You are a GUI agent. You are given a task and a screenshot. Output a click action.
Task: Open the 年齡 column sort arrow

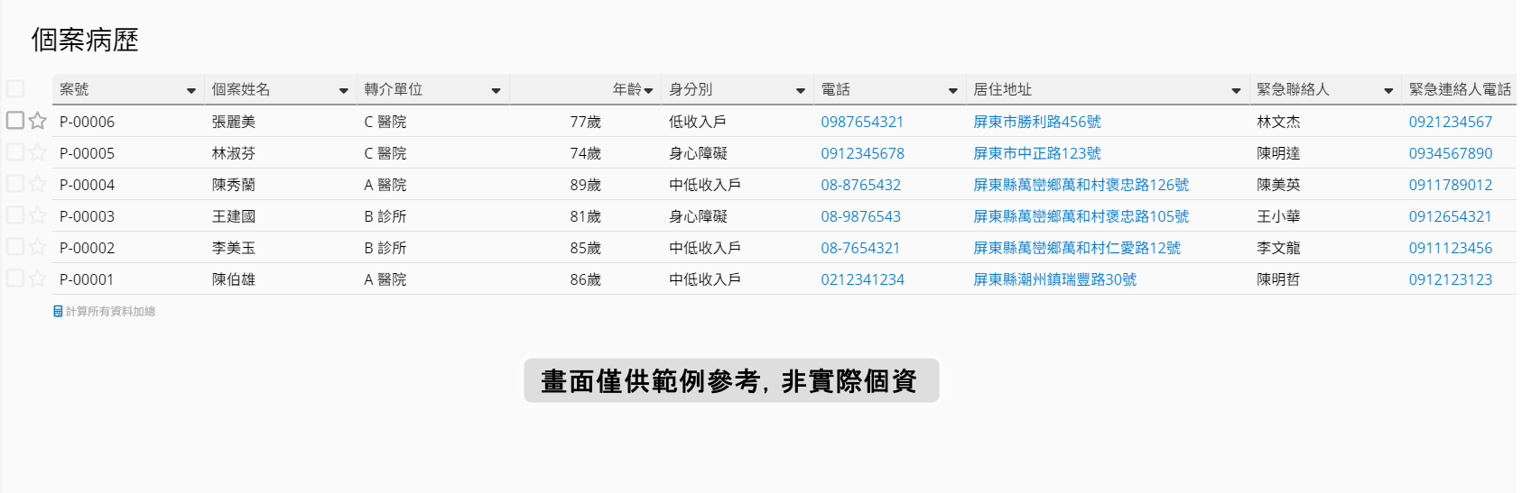[x=648, y=90]
